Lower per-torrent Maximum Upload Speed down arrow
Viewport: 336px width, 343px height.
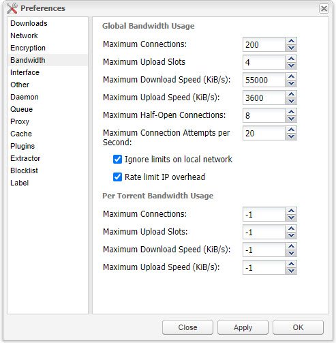click(291, 271)
